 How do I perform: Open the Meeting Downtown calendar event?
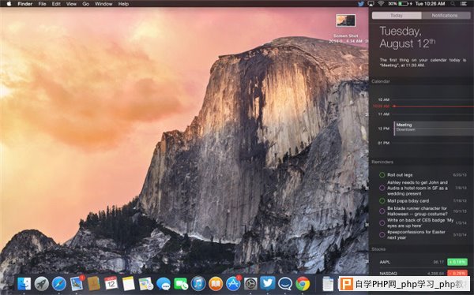point(434,129)
